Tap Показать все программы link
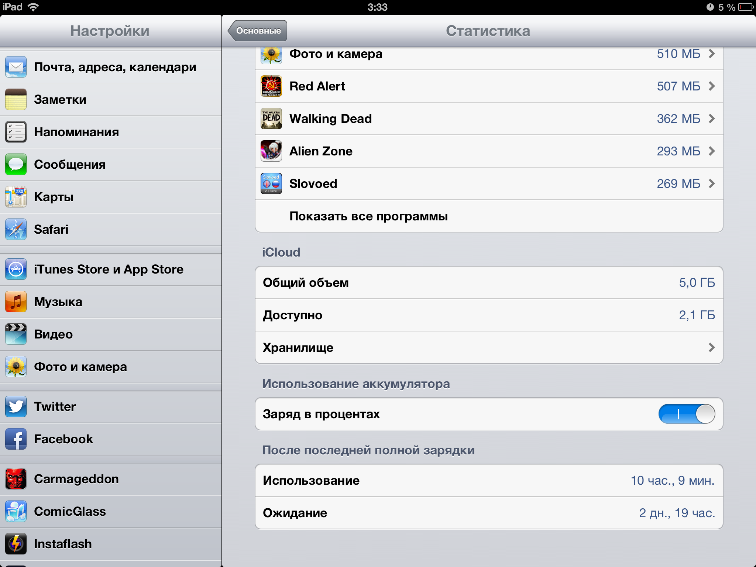The width and height of the screenshot is (756, 567). click(x=368, y=216)
